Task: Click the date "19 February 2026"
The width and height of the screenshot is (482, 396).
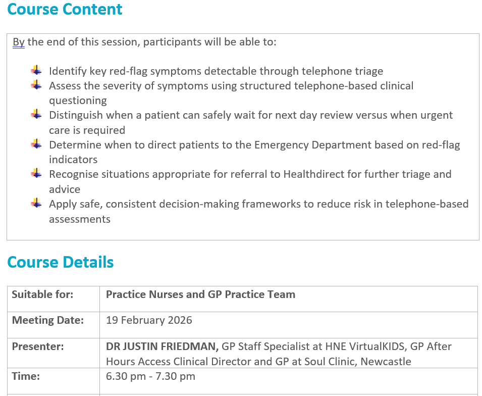Action: click(x=149, y=320)
